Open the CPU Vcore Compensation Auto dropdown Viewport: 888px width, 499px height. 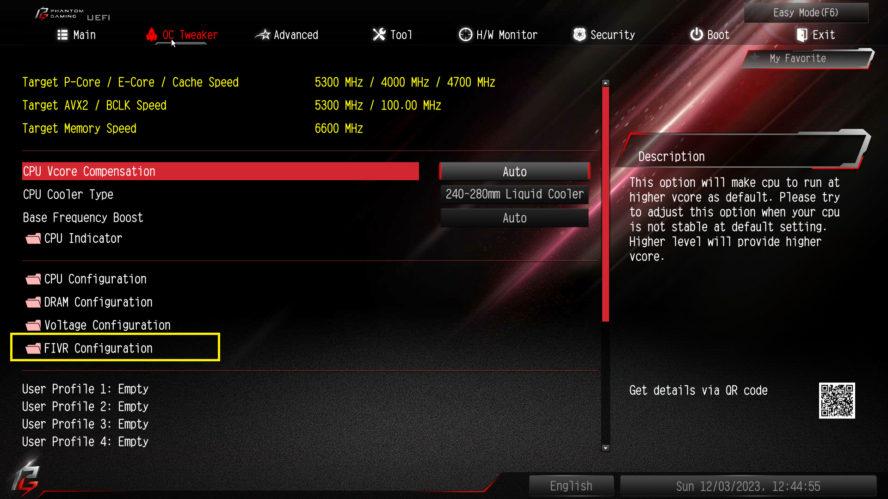pyautogui.click(x=514, y=171)
